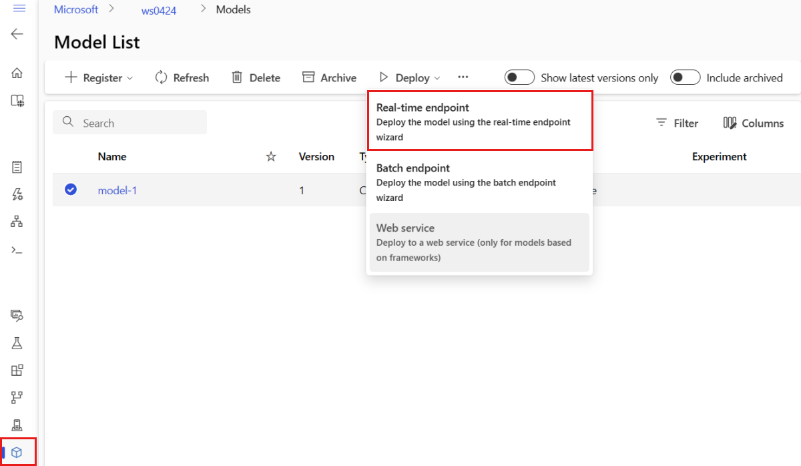
Task: Open the terminal prompt icon in sidebar
Action: coord(17,250)
